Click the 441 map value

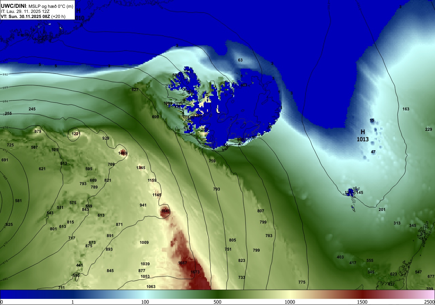80,265
